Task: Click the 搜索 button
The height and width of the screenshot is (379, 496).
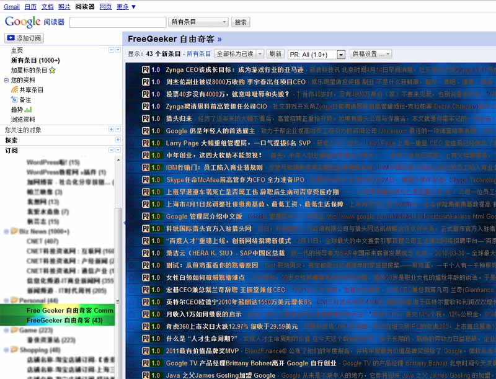Action: tap(241, 22)
